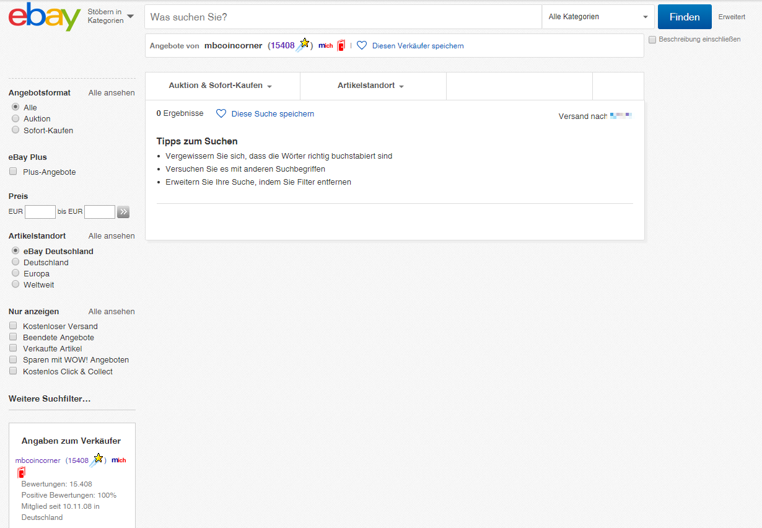Click the blue Finden button
The height and width of the screenshot is (528, 762).
[x=684, y=17]
